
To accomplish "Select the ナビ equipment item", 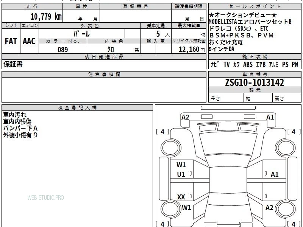I will pyautogui.click(x=215, y=64).
